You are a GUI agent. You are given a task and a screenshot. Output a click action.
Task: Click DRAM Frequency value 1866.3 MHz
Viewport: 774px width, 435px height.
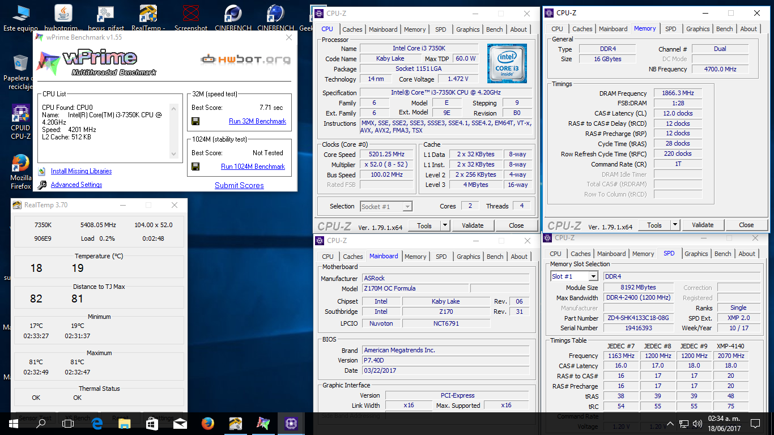[678, 93]
